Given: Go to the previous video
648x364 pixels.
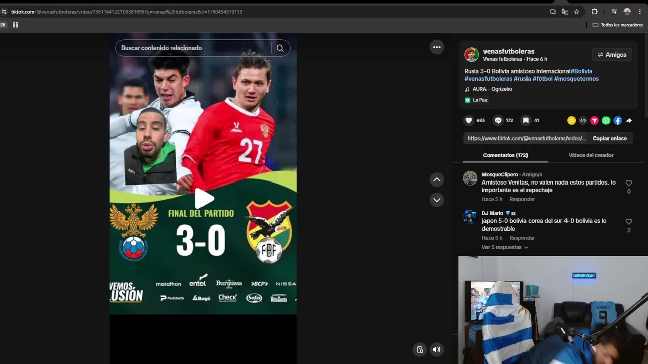Looking at the screenshot, I should pos(437,179).
